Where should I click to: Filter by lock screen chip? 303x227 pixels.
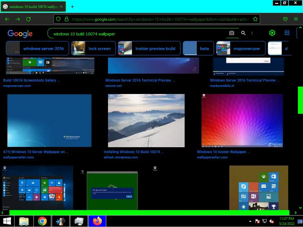93,48
